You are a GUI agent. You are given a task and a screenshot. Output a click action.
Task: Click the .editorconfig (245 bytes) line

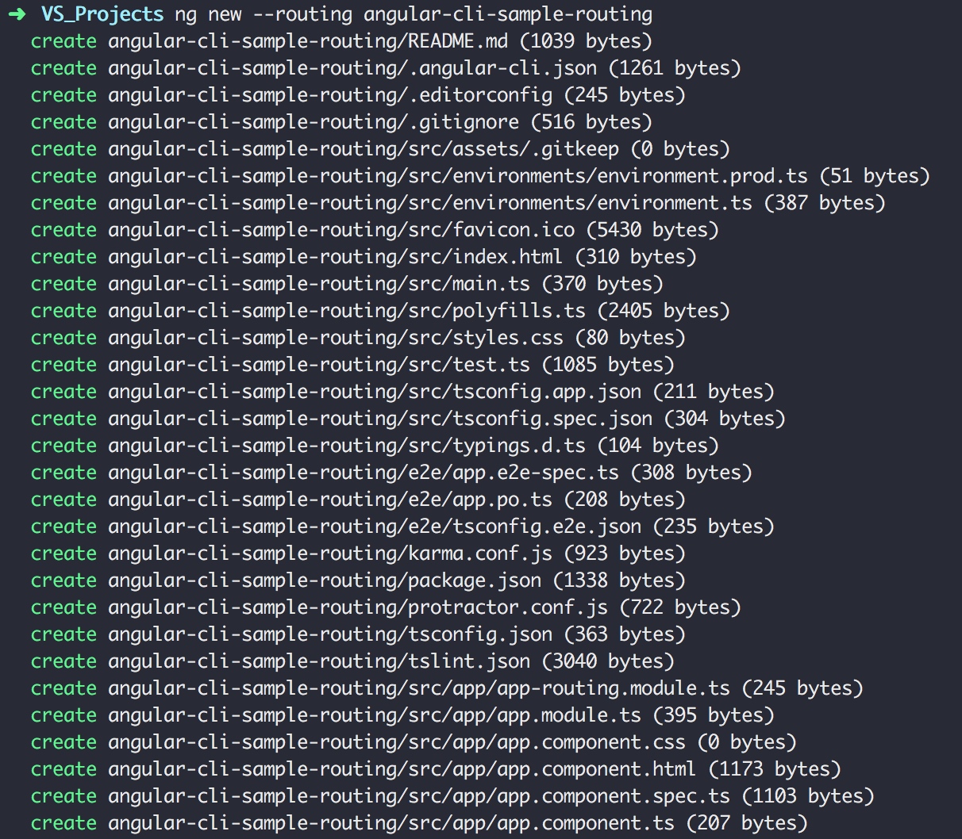tap(358, 95)
